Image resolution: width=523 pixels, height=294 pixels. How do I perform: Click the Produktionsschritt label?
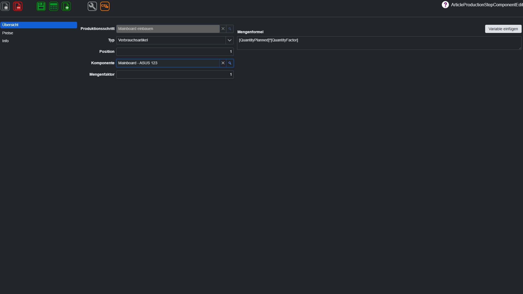[98, 29]
